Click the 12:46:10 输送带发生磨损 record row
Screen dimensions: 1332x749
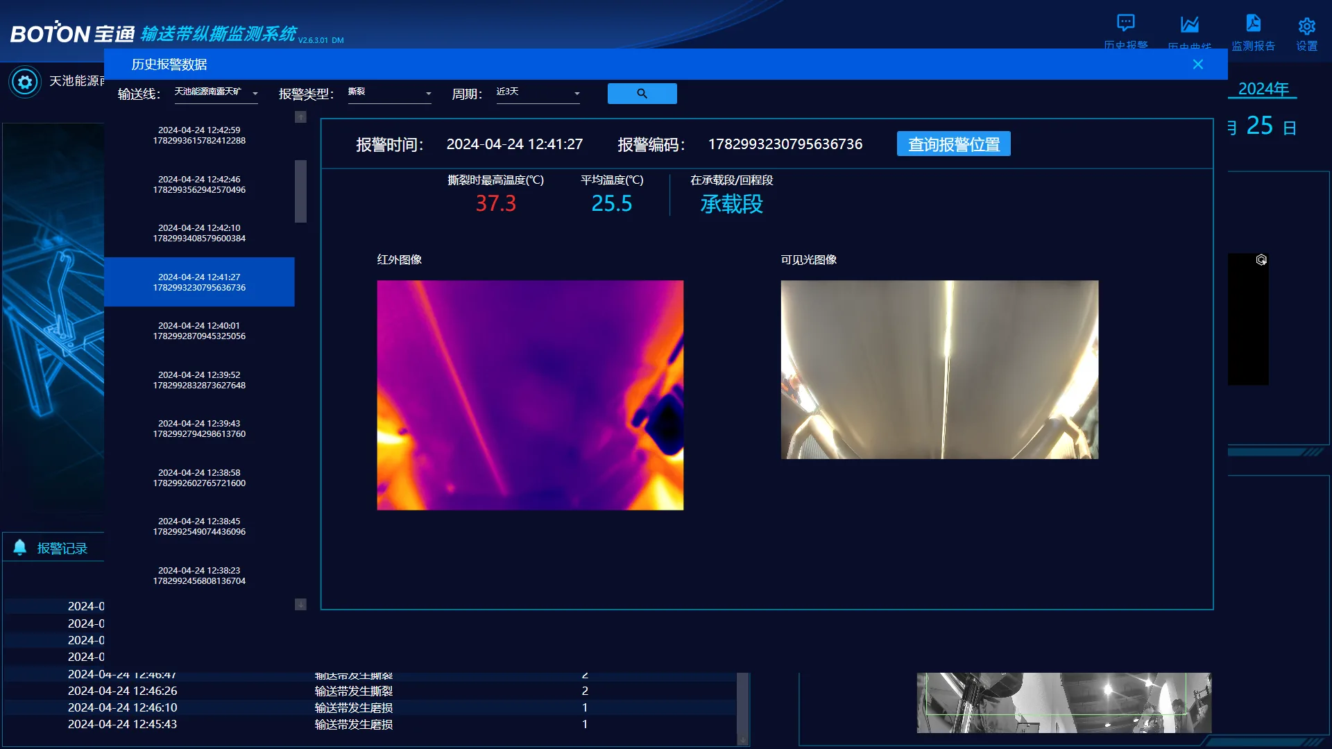[369, 707]
